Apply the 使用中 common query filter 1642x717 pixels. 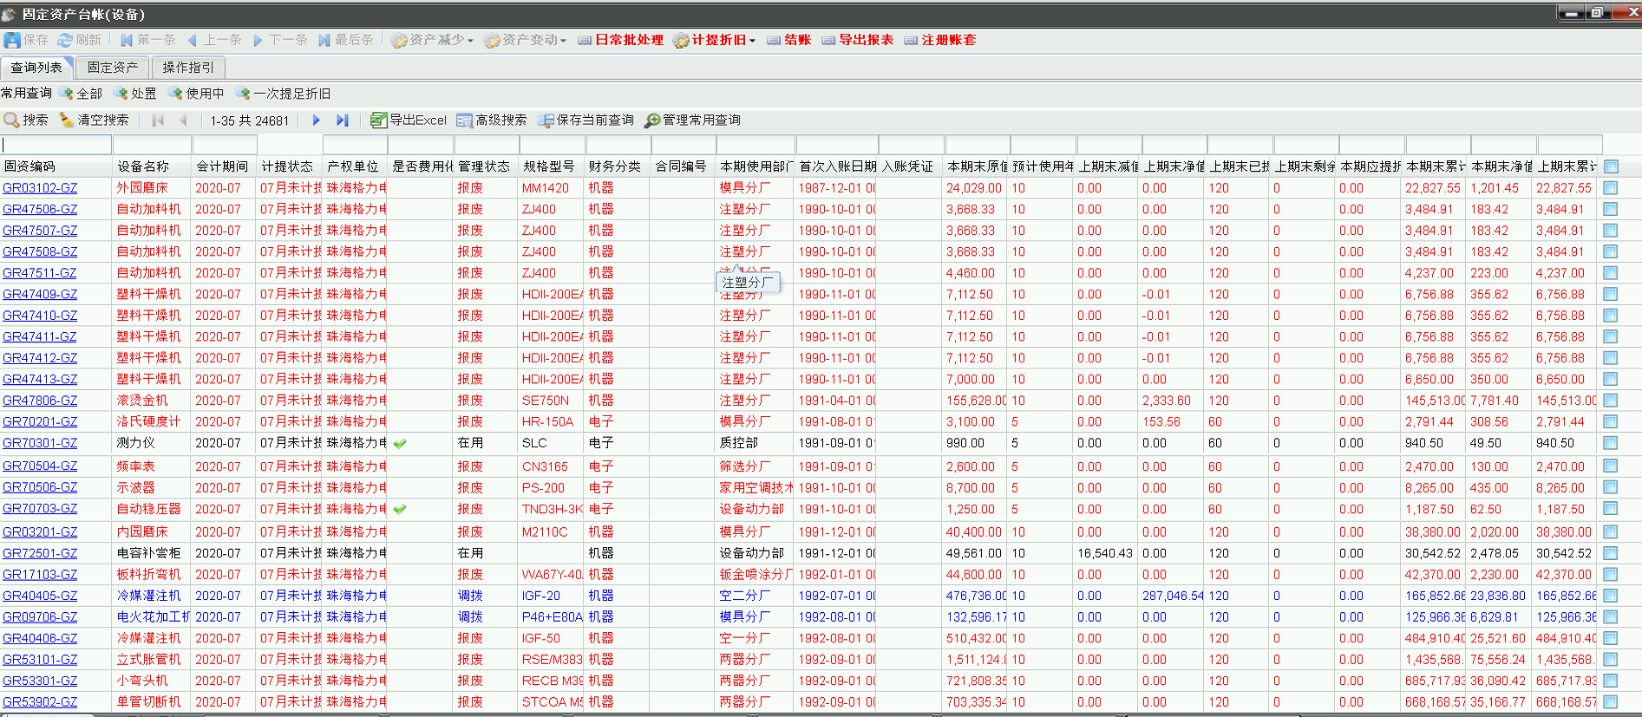click(x=197, y=94)
